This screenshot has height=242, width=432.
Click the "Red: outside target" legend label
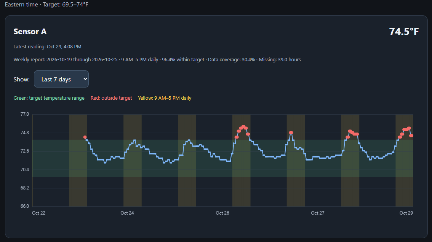111,98
